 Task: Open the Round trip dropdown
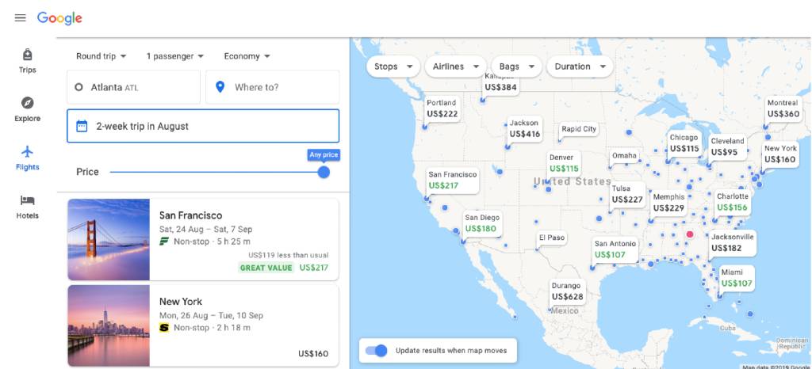pyautogui.click(x=101, y=56)
